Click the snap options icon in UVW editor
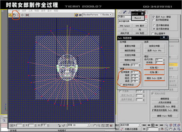This screenshot has width=182, height=132. tap(111, 125)
